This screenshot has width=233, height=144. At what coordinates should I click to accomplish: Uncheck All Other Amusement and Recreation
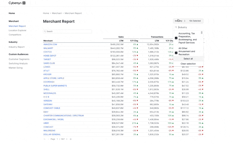click(x=176, y=53)
